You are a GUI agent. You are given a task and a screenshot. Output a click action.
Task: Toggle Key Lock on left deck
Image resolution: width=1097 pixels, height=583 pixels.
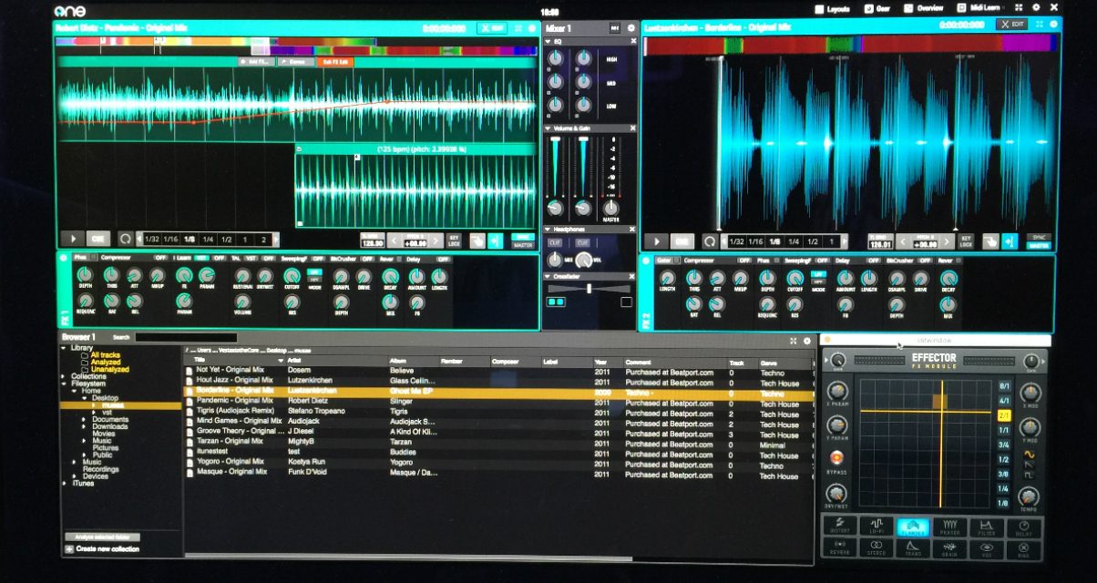pyautogui.click(x=454, y=240)
